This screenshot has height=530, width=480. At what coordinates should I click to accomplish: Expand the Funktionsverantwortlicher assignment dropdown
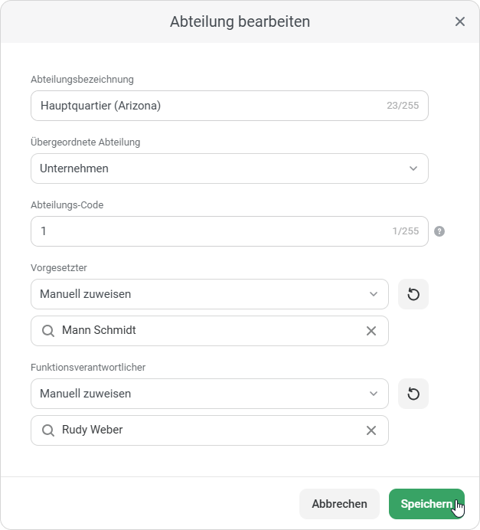[209, 394]
